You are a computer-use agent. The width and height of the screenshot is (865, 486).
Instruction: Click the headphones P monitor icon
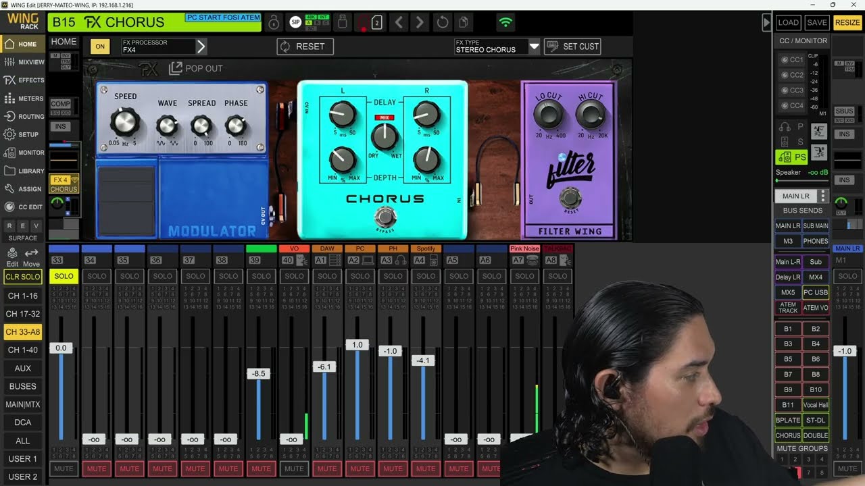(792, 127)
